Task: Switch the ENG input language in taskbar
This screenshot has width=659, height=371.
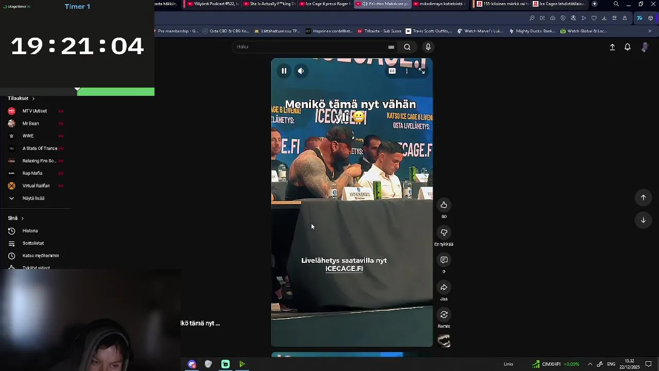Action: [x=611, y=364]
